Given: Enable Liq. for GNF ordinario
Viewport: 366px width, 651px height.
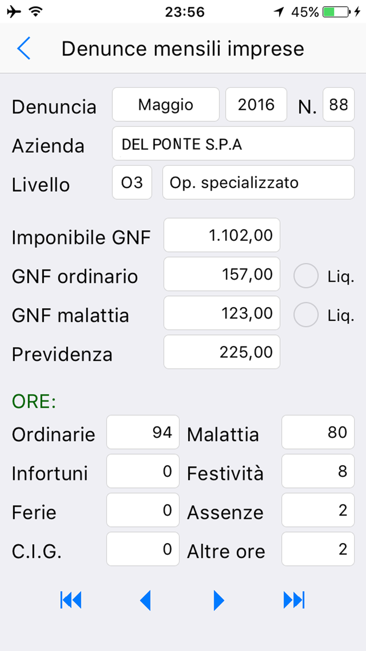Looking at the screenshot, I should (x=306, y=274).
